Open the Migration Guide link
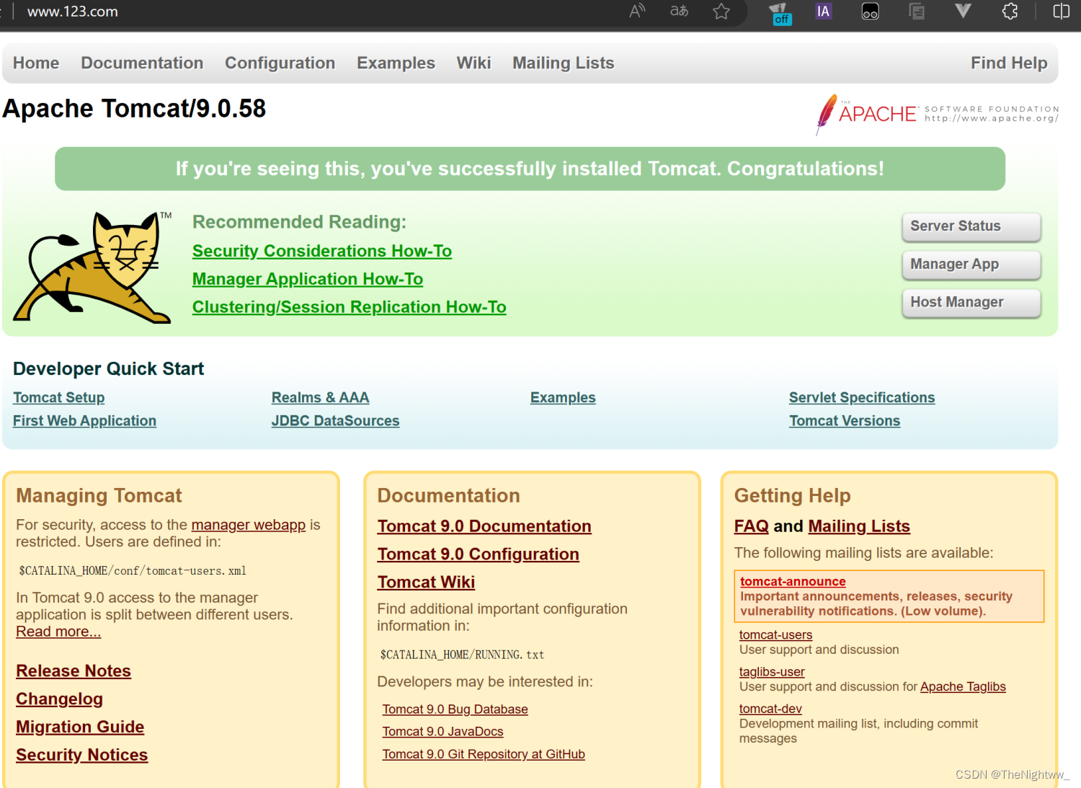1081x788 pixels. 80,727
